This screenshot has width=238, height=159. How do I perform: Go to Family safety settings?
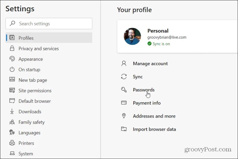coord(49,122)
